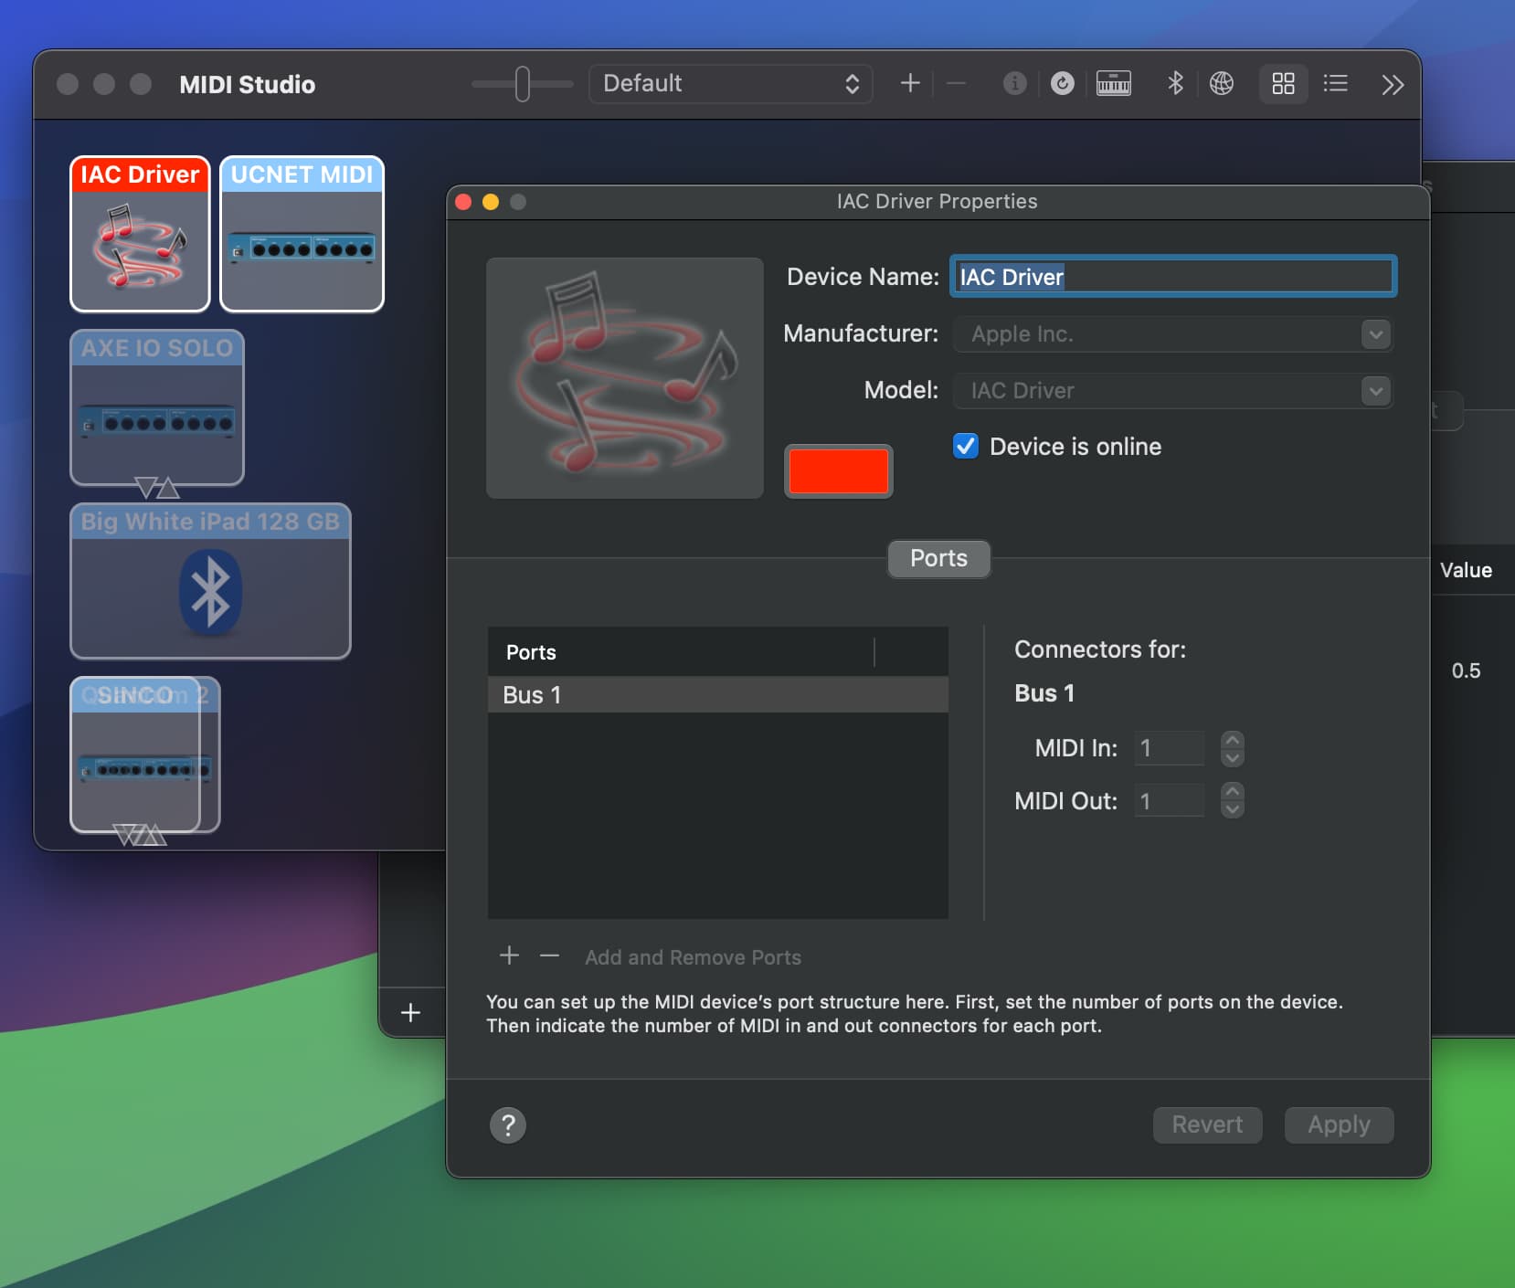Click the Revert button
The width and height of the screenshot is (1515, 1288).
coord(1207,1125)
